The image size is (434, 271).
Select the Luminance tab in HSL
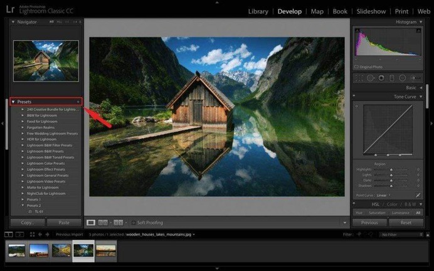(x=401, y=213)
